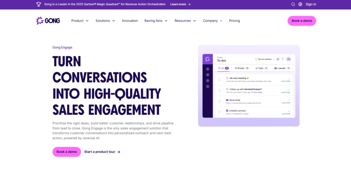Click Sign in at the top right
This screenshot has height=169, width=351.
(311, 4)
